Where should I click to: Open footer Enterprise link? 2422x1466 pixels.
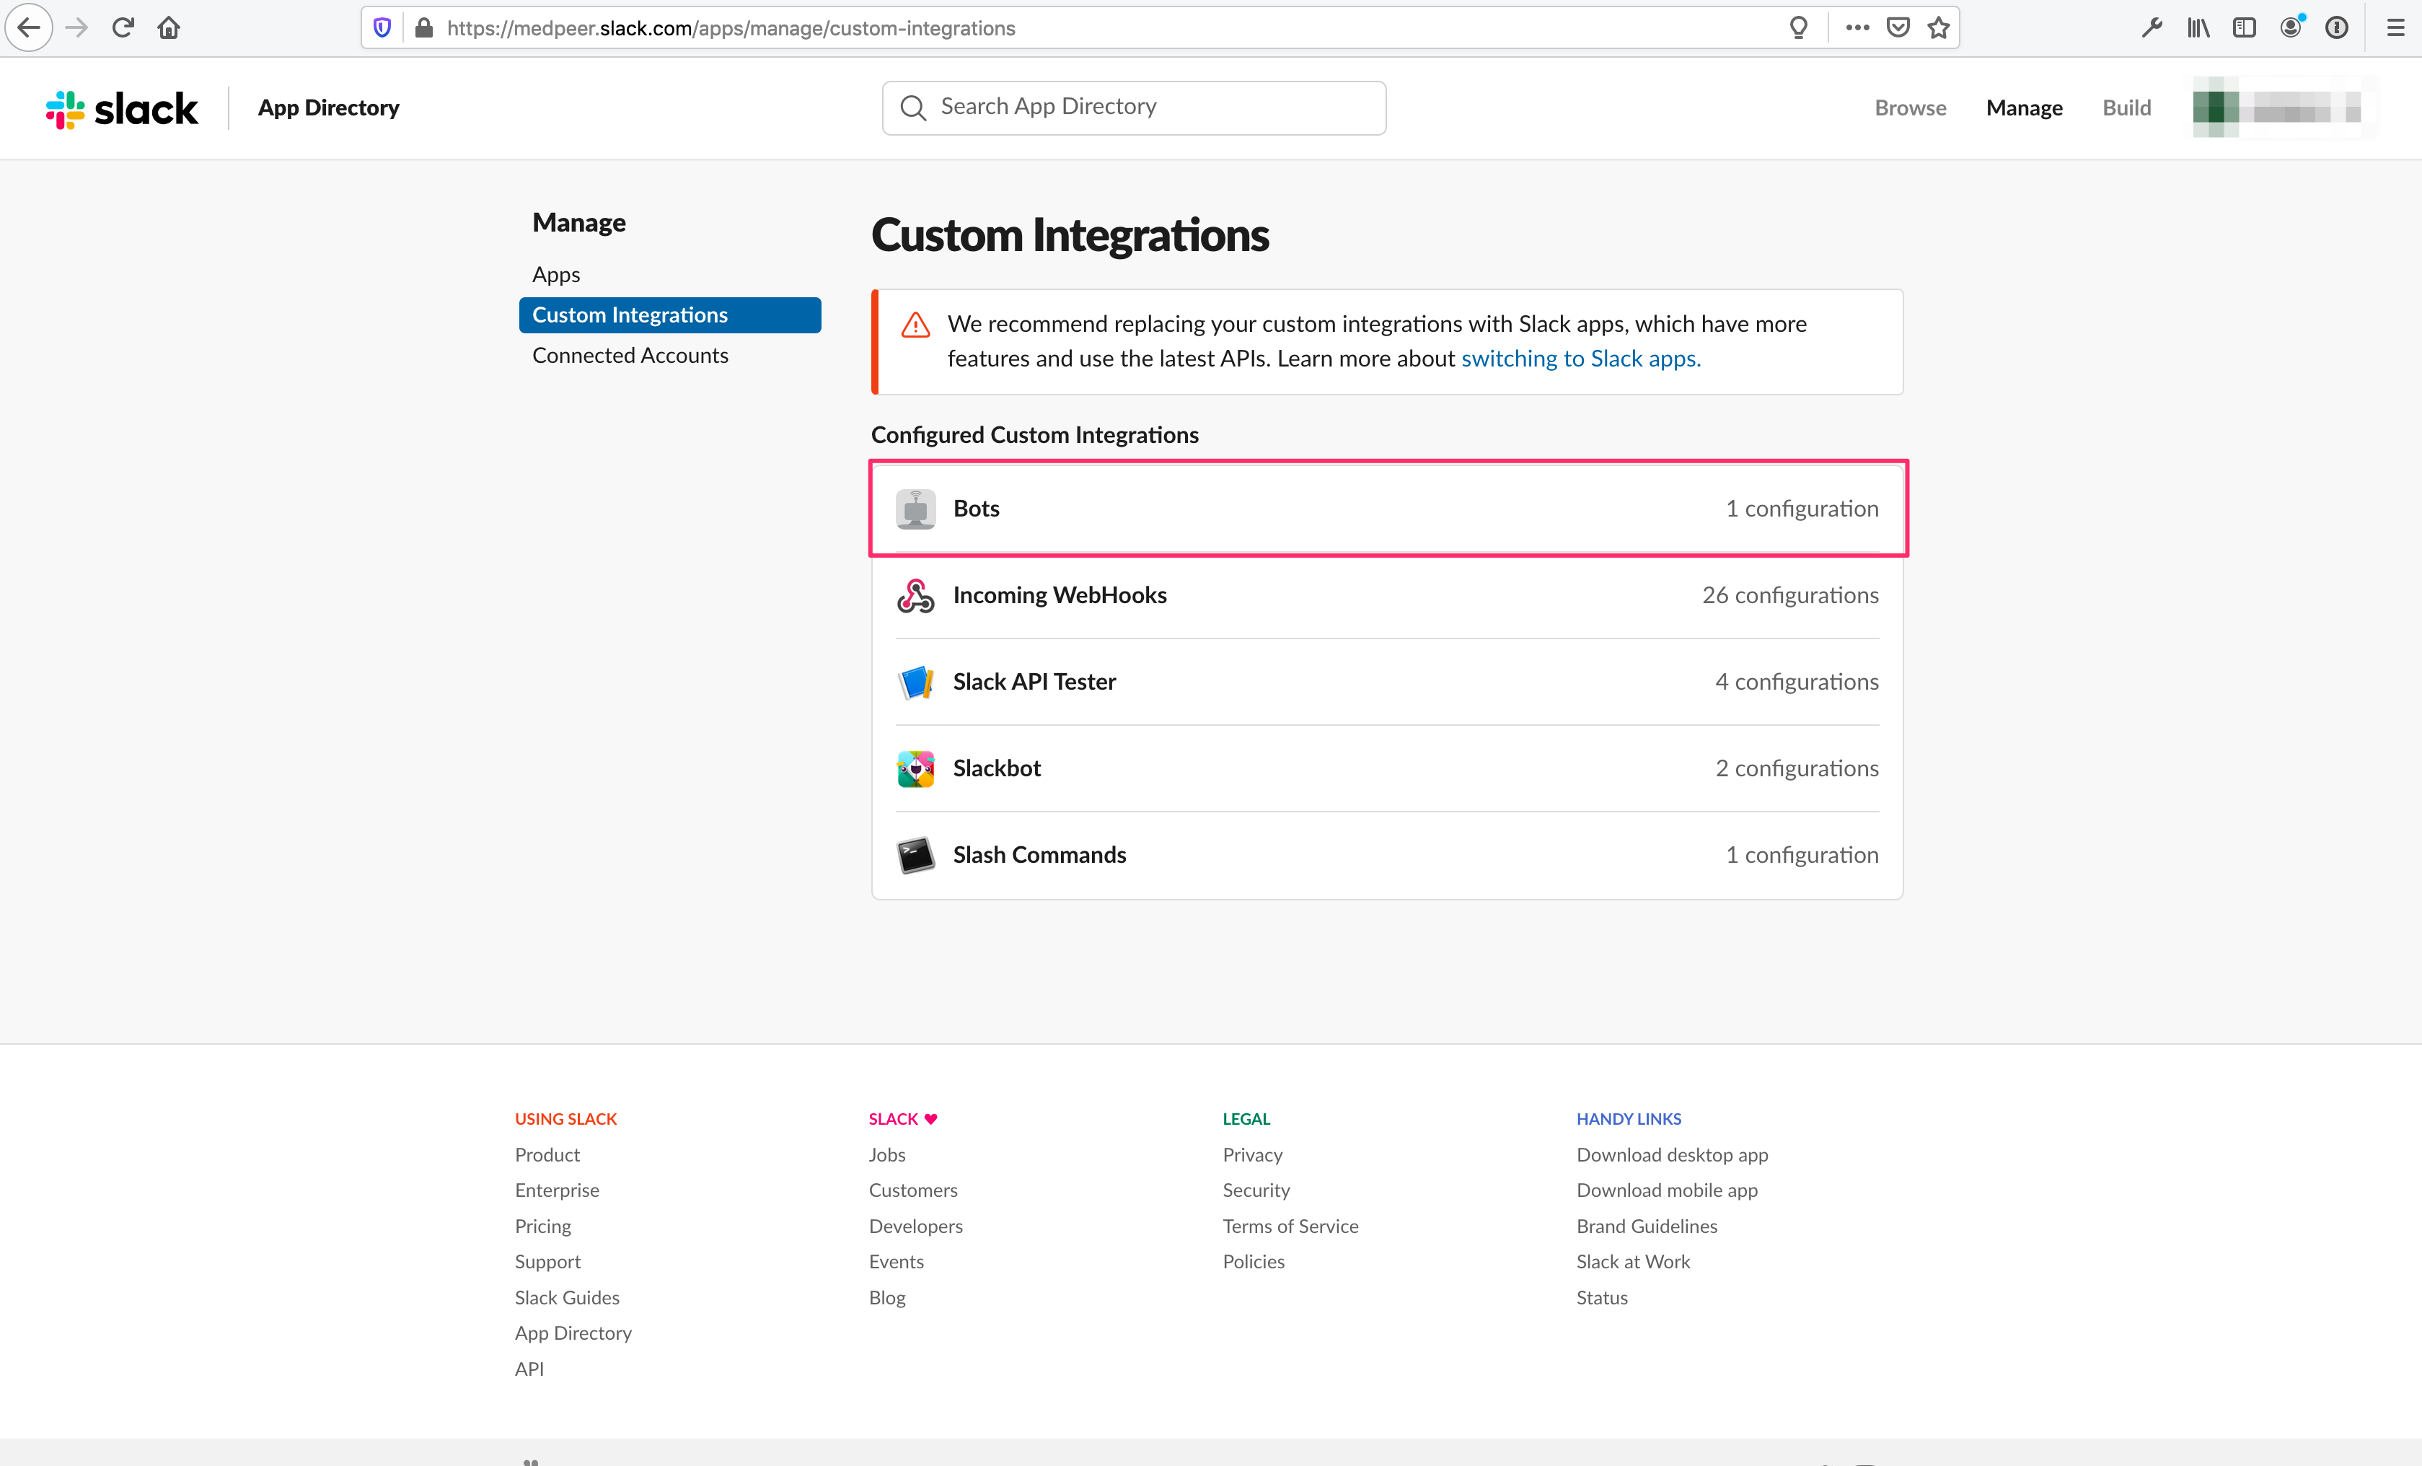[x=558, y=1190]
